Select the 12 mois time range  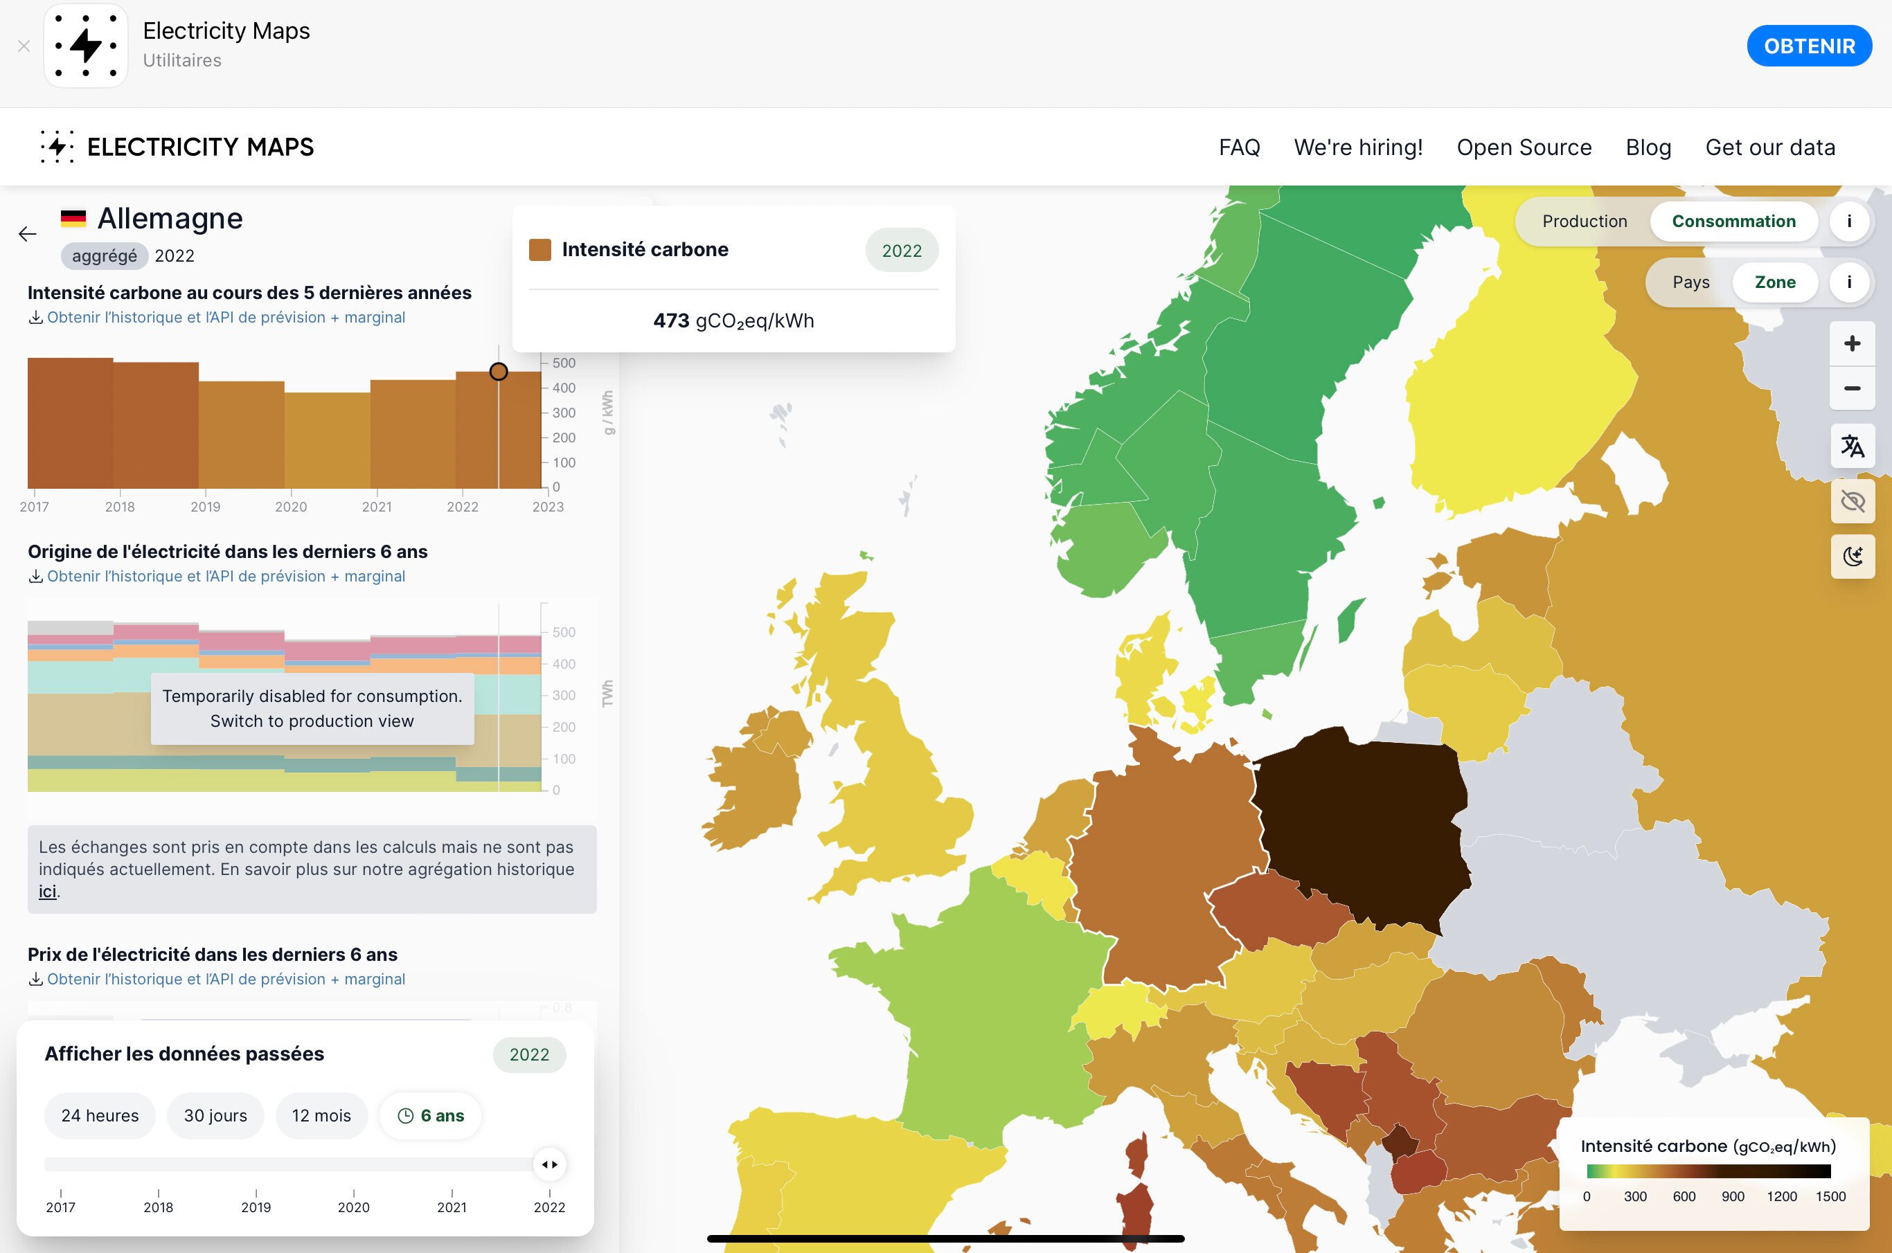[321, 1115]
